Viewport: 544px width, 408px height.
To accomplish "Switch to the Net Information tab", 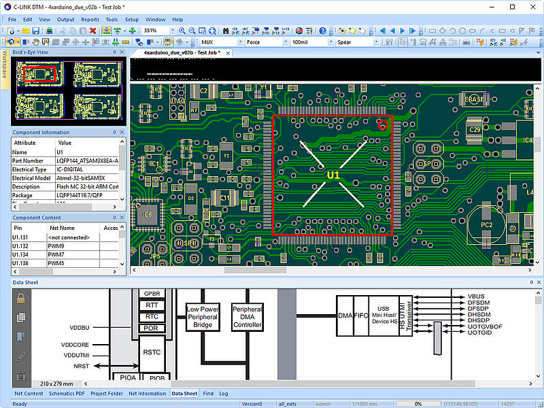I will 147,394.
